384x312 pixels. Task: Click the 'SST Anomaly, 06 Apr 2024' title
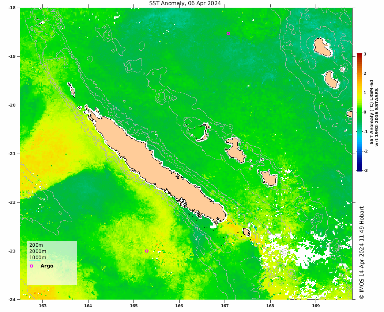[185, 3]
